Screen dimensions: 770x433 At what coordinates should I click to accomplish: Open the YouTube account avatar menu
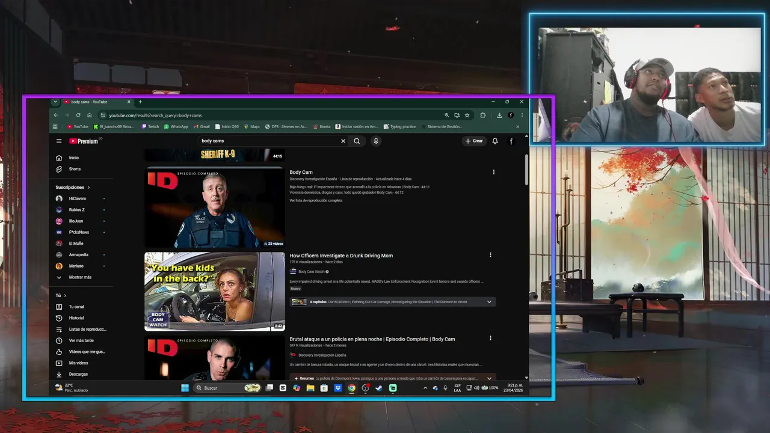(511, 141)
